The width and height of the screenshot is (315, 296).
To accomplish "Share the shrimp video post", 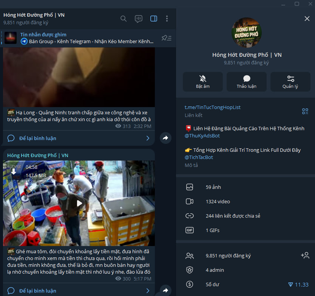I will tap(165, 290).
